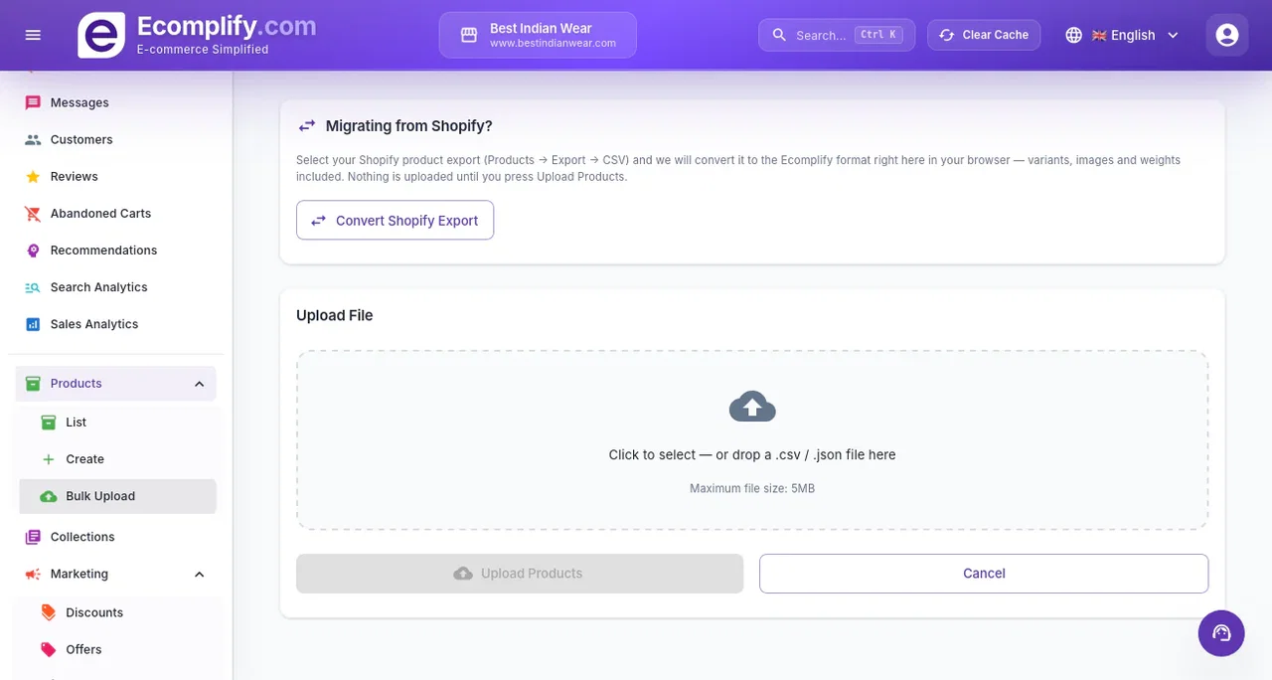Click the Clear Cache refresh icon
The height and width of the screenshot is (680, 1272).
click(947, 35)
